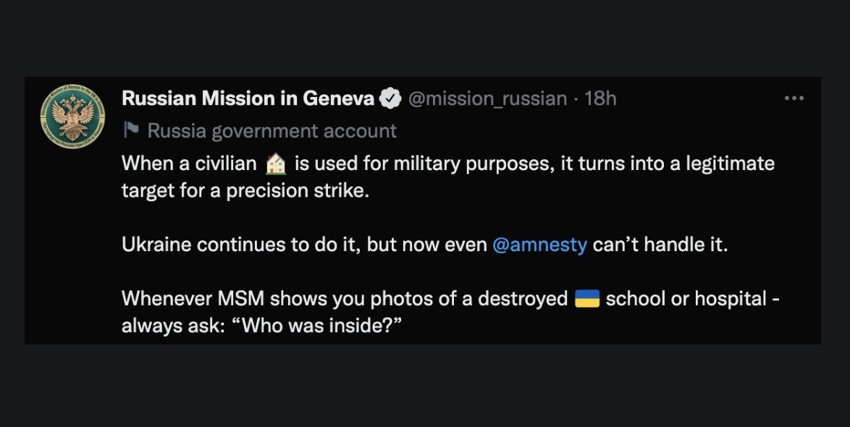Click the words 'legitimate' at first line end
The width and height of the screenshot is (850, 427).
pyautogui.click(x=731, y=164)
